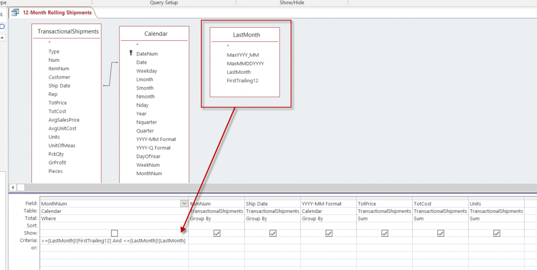Uncheck the Show checkbox for TotPrice column
This screenshot has width=537, height=270.
point(384,233)
